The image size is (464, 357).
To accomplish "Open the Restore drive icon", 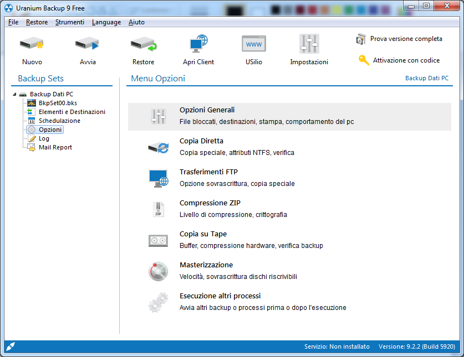I will click(144, 44).
